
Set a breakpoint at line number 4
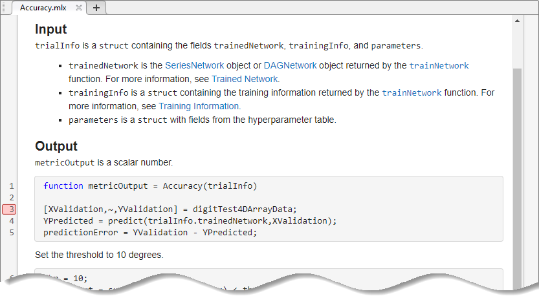point(11,220)
